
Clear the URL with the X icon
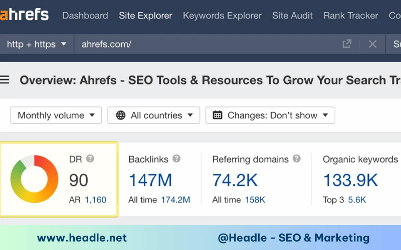[x=372, y=44]
